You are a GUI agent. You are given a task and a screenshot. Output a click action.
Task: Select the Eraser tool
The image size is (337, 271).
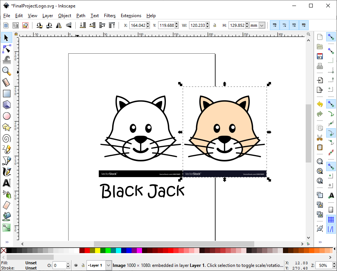pyautogui.click(x=6, y=205)
